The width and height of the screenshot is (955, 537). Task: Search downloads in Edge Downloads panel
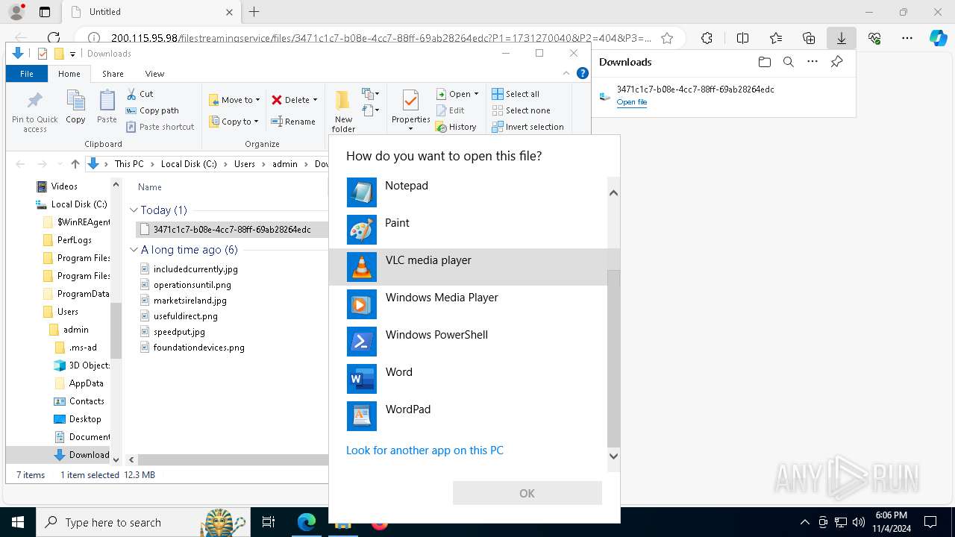pos(788,62)
